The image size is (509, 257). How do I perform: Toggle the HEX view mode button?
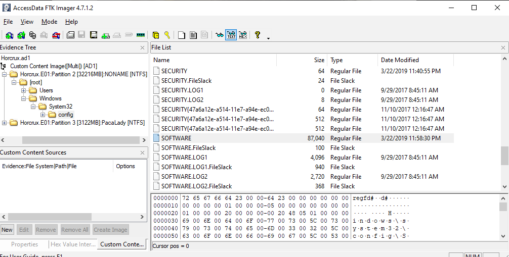[x=243, y=35]
